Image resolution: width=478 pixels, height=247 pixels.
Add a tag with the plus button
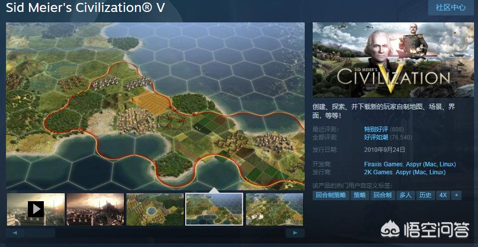click(457, 195)
